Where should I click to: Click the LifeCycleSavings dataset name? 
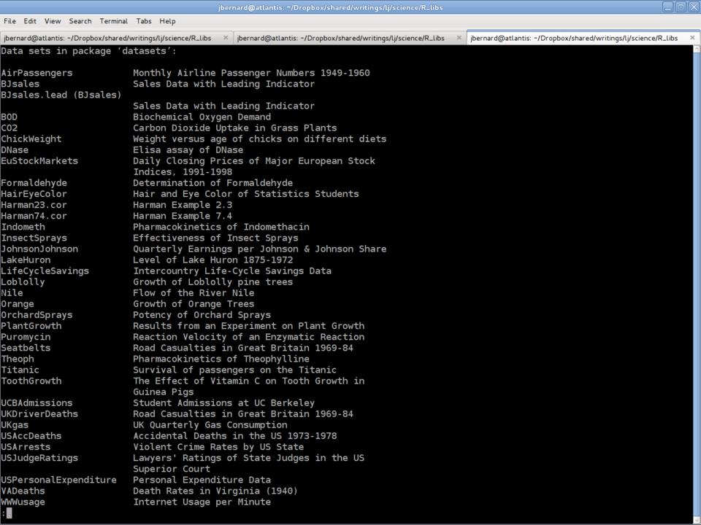click(45, 271)
